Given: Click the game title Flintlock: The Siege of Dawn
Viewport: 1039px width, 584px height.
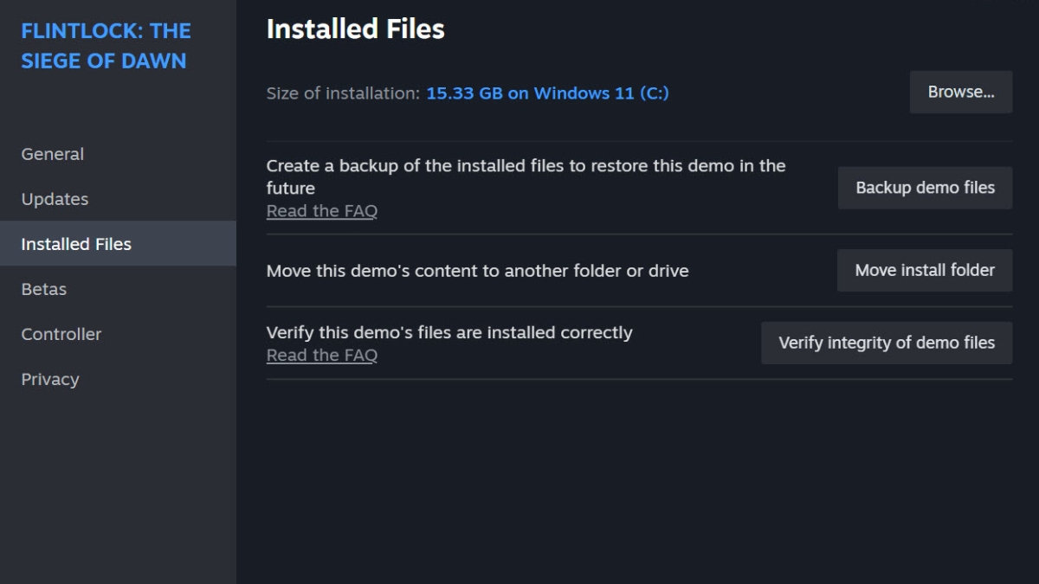Looking at the screenshot, I should (x=105, y=45).
